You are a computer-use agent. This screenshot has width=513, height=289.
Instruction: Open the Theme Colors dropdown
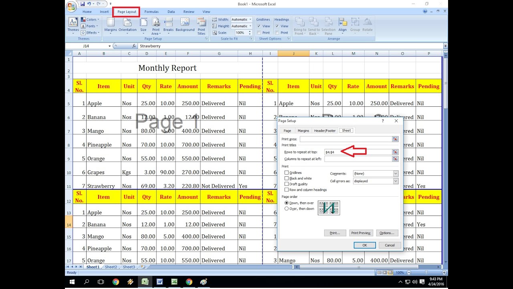click(x=90, y=19)
